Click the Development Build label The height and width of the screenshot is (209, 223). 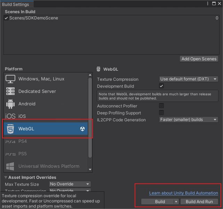(x=116, y=86)
